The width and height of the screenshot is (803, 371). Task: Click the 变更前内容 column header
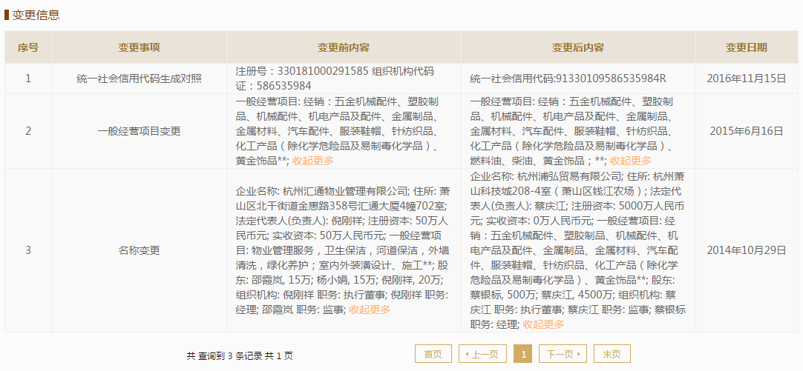tap(344, 47)
